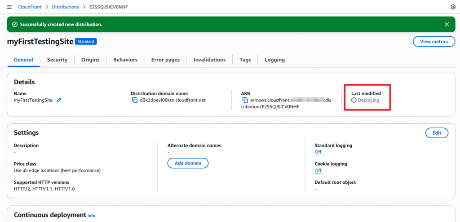
Task: Click the HTTP/2, HTTP/1.1, HTTP/1.0 text
Action: (x=44, y=189)
